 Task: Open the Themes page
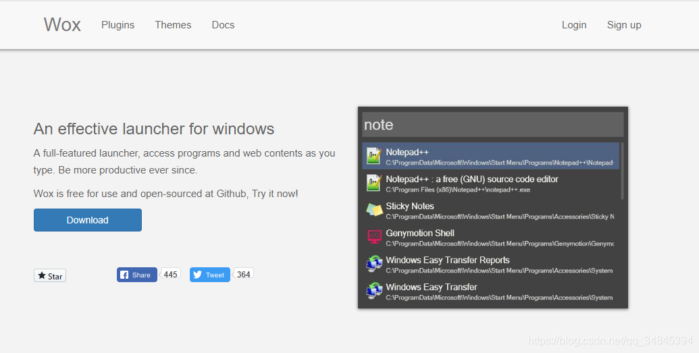(x=173, y=25)
